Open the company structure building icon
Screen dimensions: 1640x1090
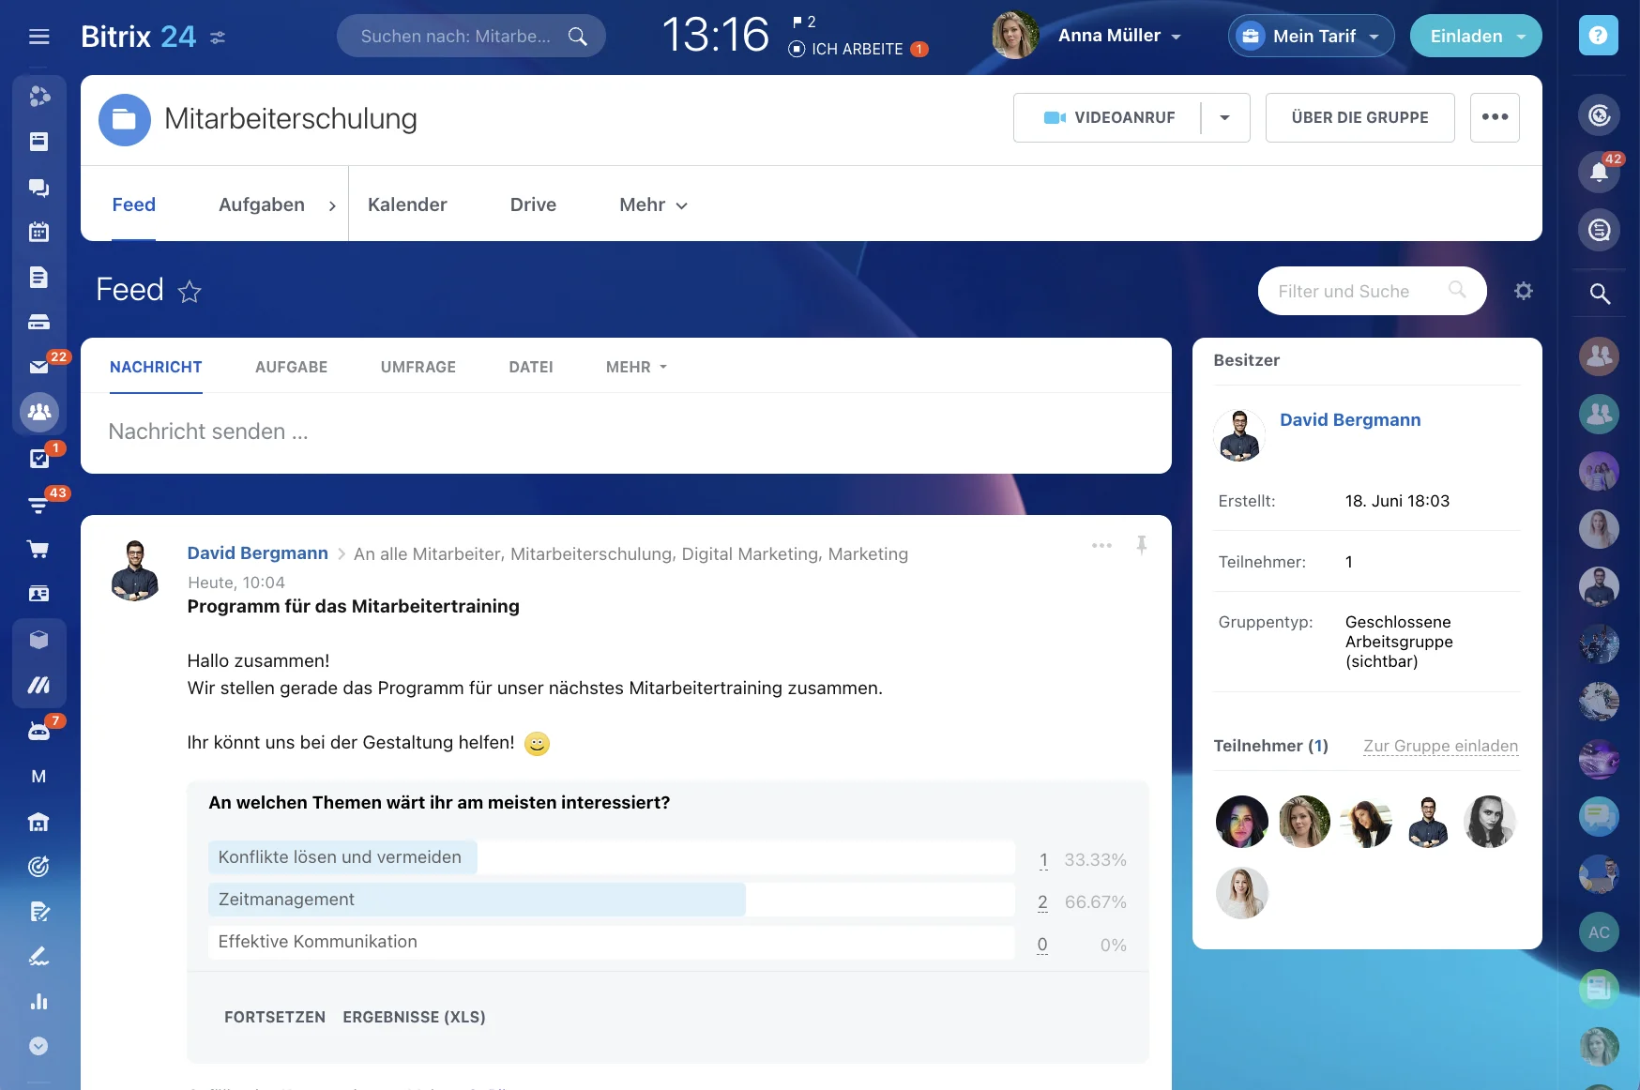tap(38, 822)
